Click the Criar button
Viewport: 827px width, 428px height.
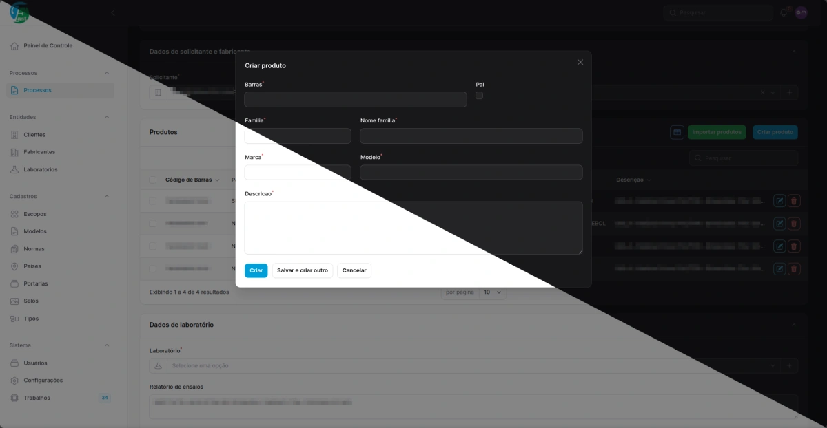point(256,270)
